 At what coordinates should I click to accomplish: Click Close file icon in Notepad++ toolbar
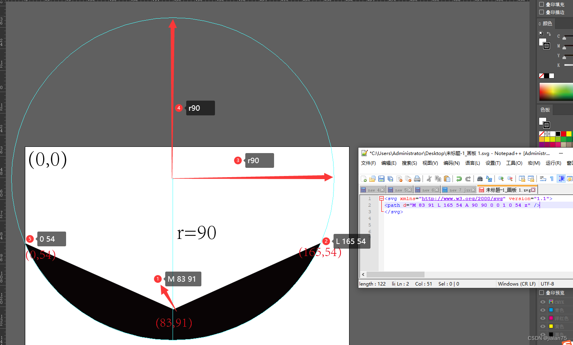[399, 179]
